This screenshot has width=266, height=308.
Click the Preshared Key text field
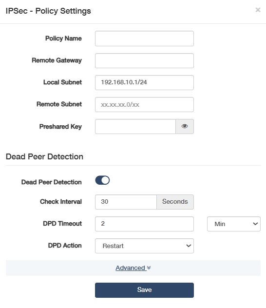(135, 126)
